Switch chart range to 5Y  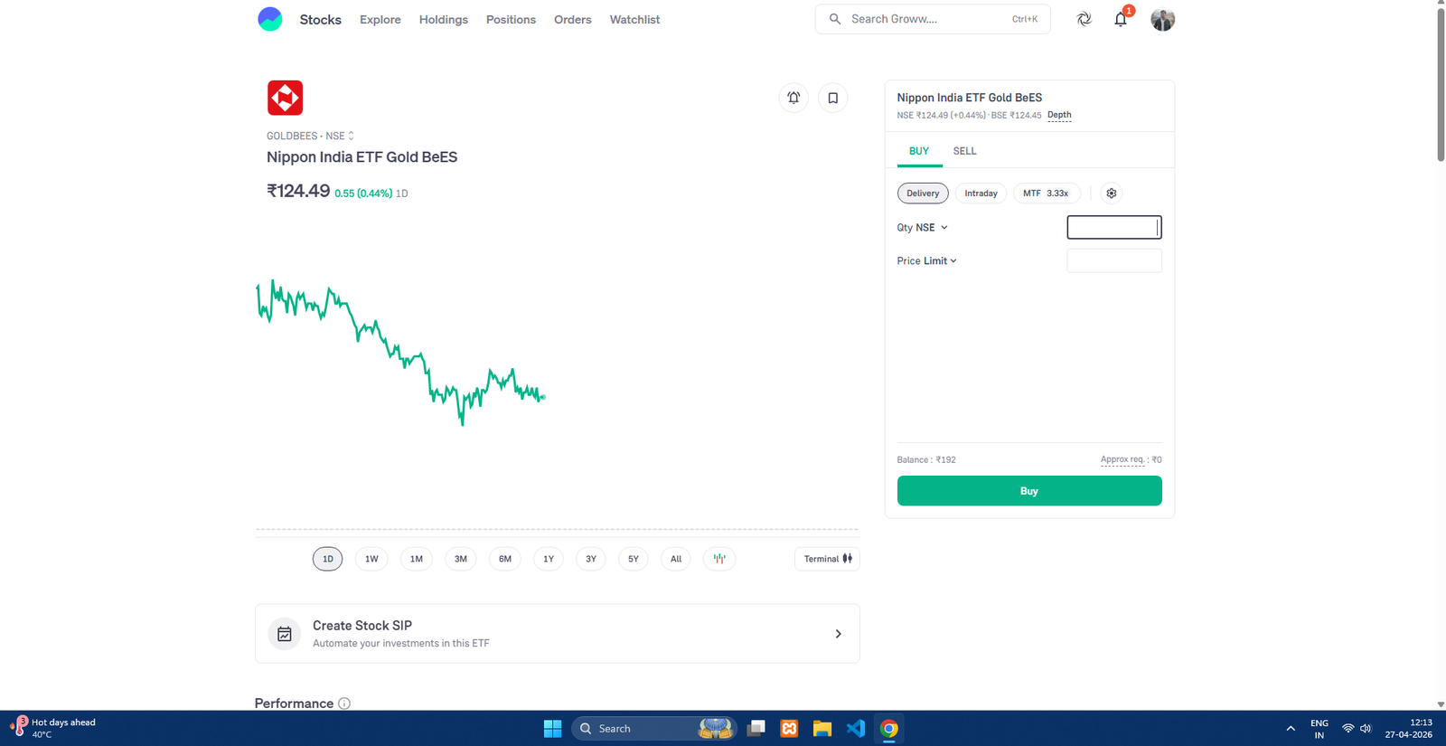click(x=634, y=559)
